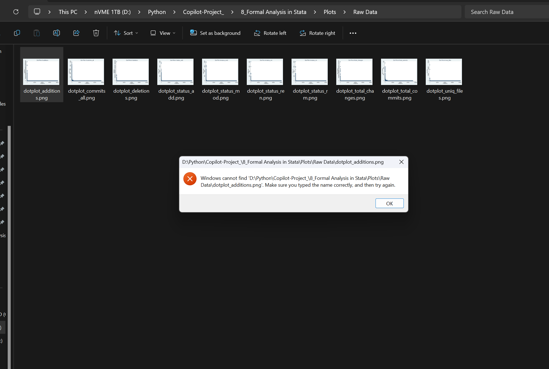Navigate to Copilot-Project_ breadcrumb
The width and height of the screenshot is (549, 369).
pyautogui.click(x=203, y=12)
